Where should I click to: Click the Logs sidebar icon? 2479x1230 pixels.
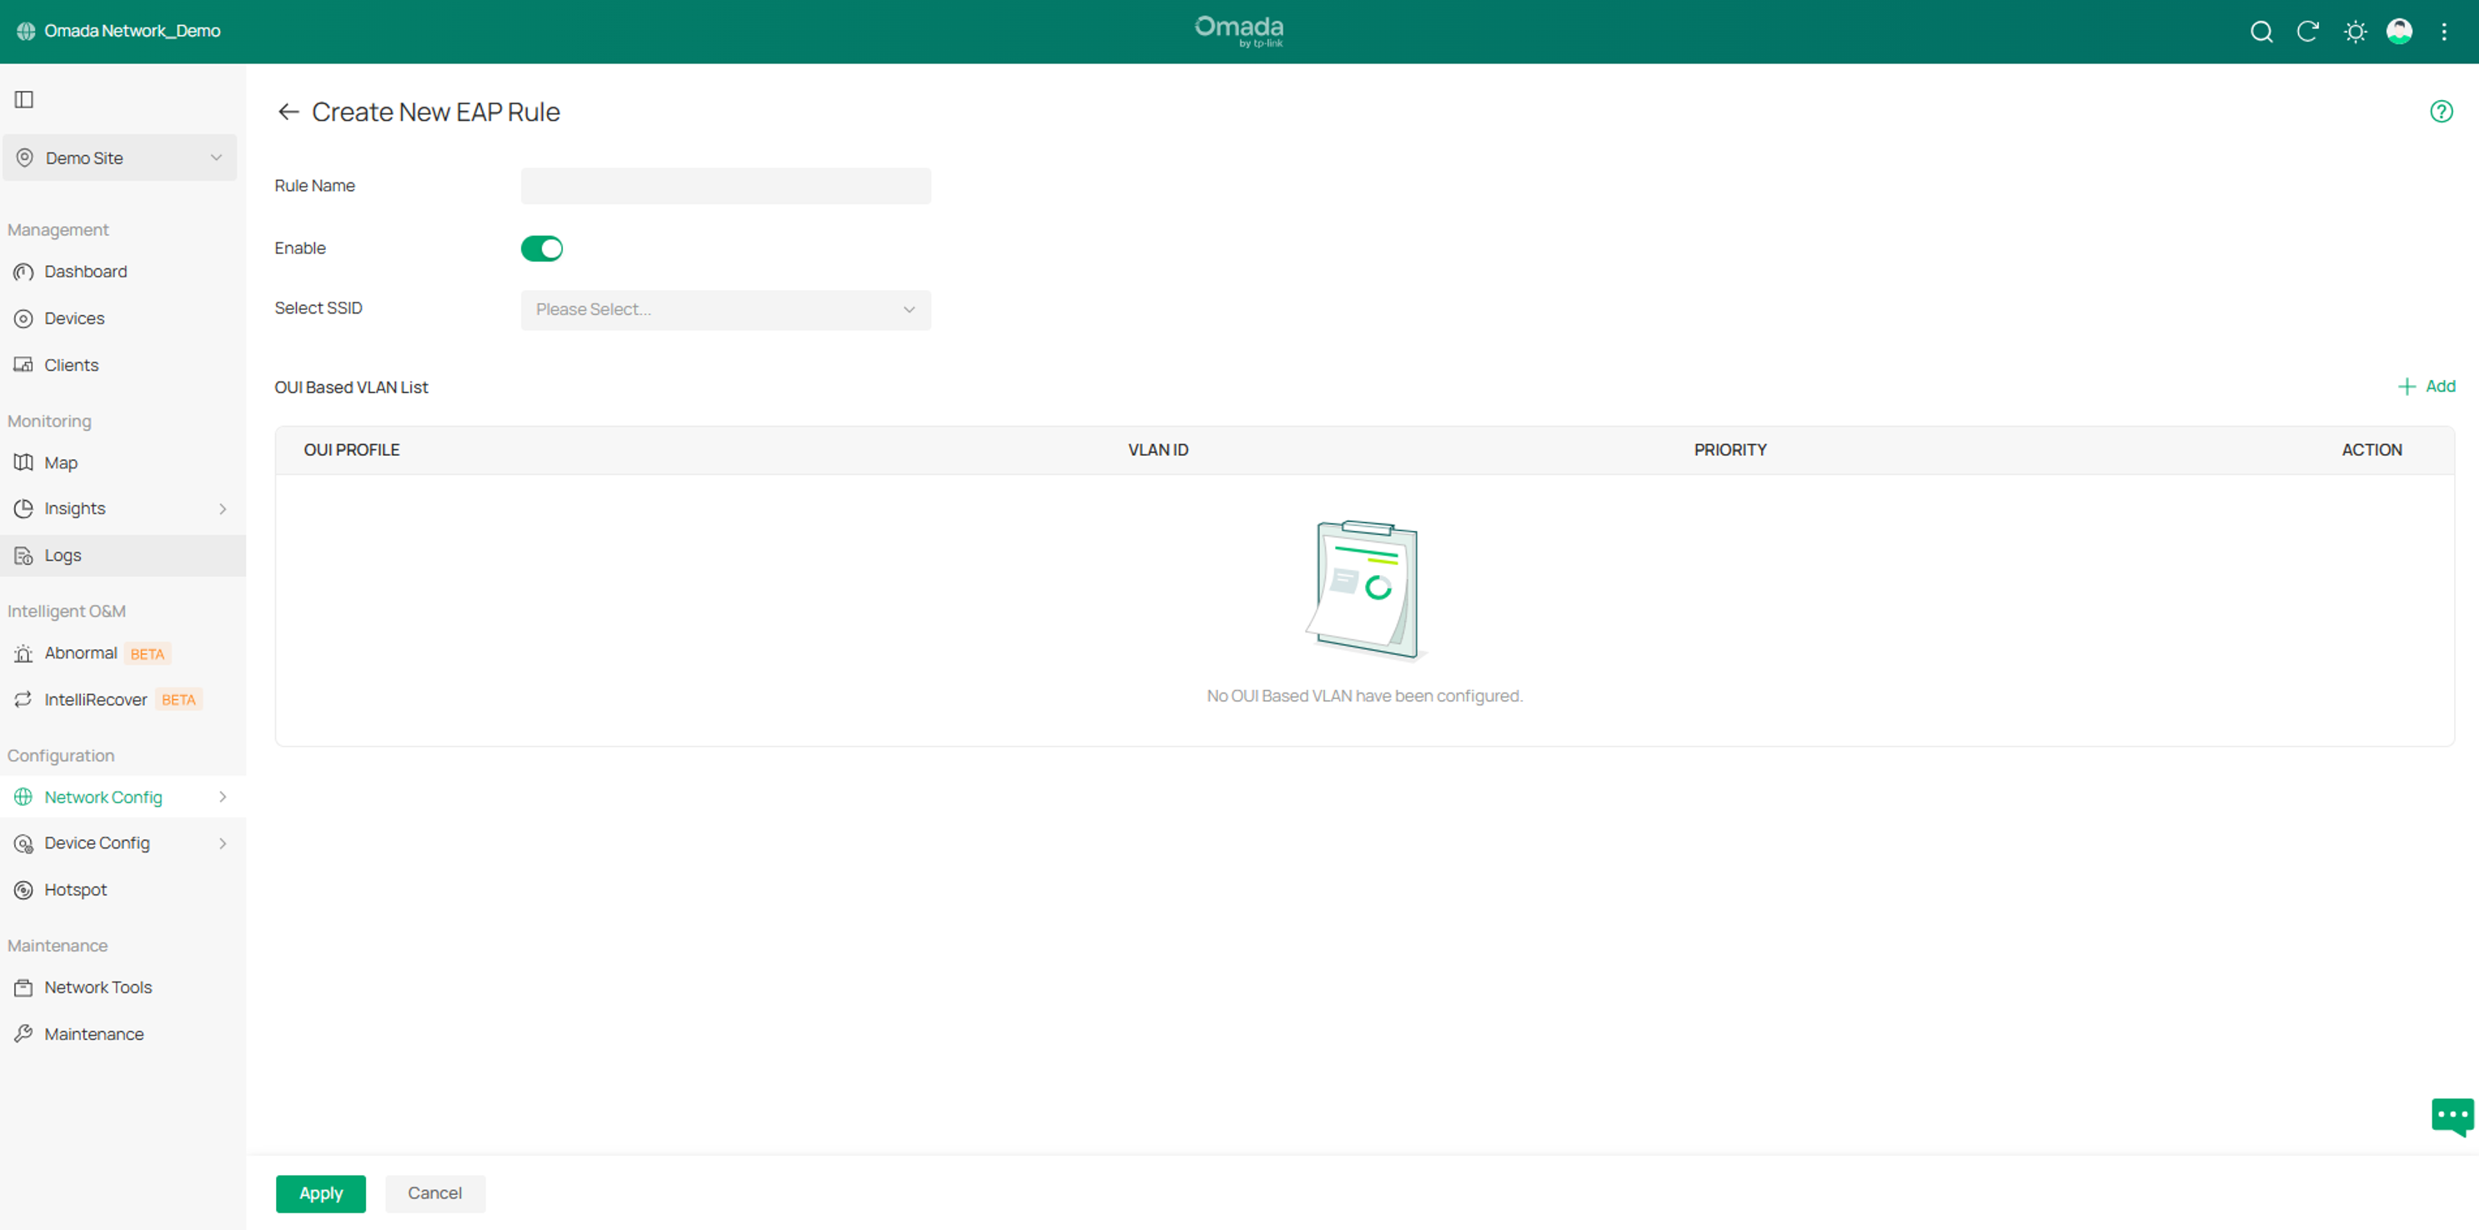click(23, 556)
